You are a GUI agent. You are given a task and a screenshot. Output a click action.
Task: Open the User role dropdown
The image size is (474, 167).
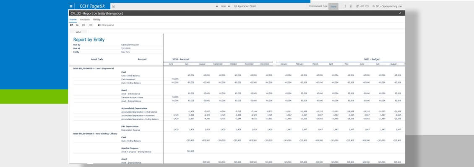point(223,6)
